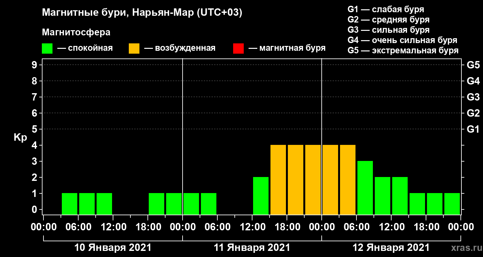
Task: Click the red 'магнитная буря' legend swatch
Action: pos(238,49)
